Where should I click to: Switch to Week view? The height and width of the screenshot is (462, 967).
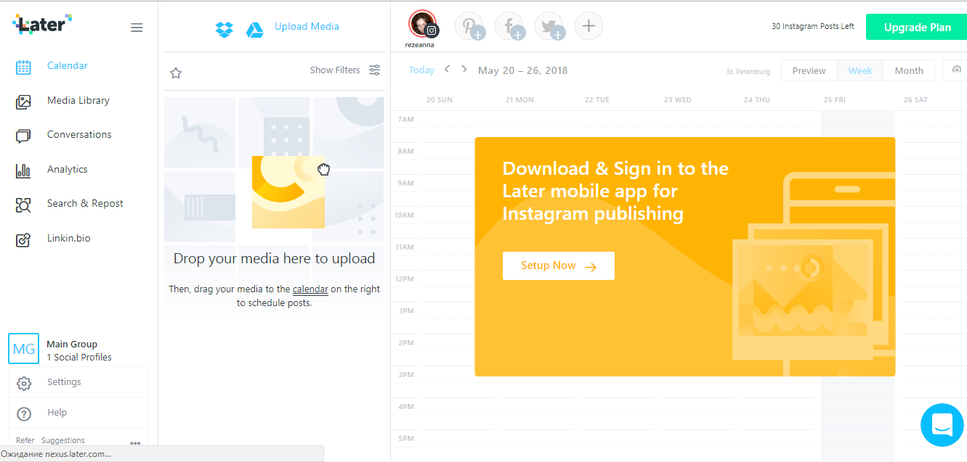(860, 71)
